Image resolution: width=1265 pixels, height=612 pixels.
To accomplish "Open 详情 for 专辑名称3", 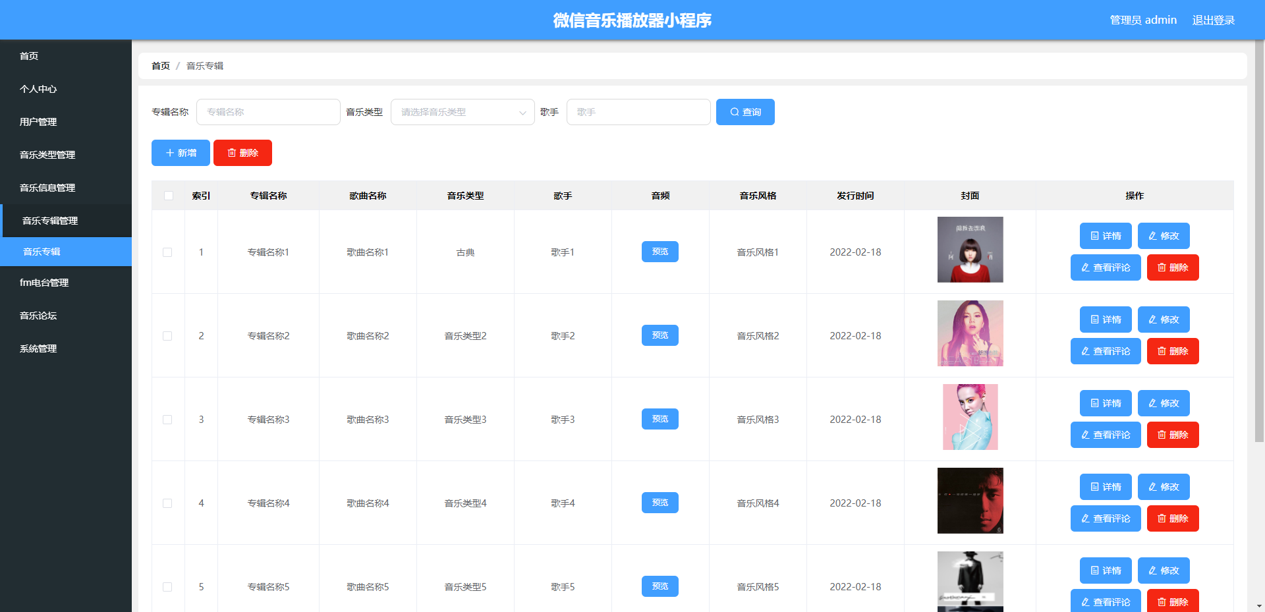I will click(x=1105, y=403).
